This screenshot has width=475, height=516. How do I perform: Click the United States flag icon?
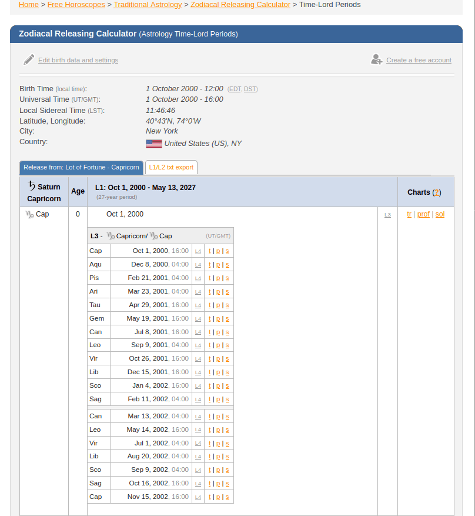(153, 144)
